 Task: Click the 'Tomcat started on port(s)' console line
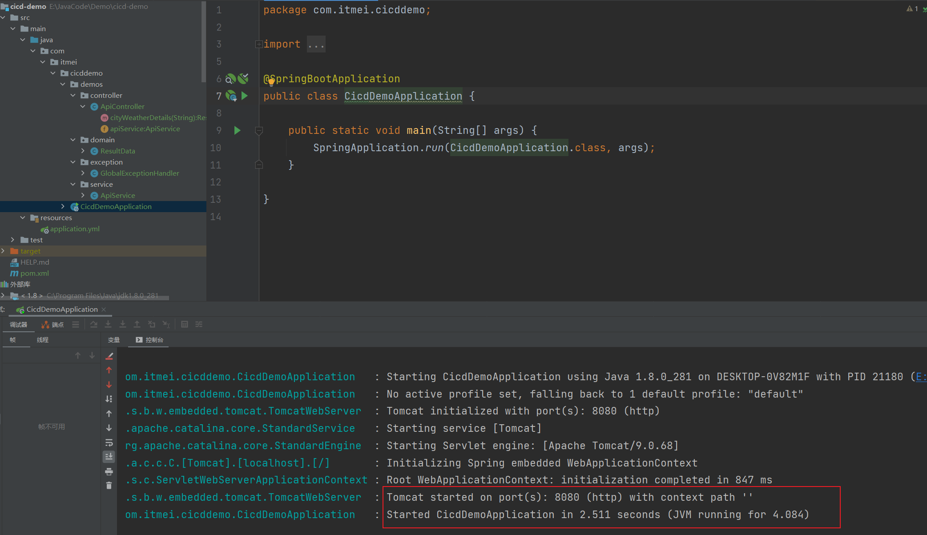point(569,497)
